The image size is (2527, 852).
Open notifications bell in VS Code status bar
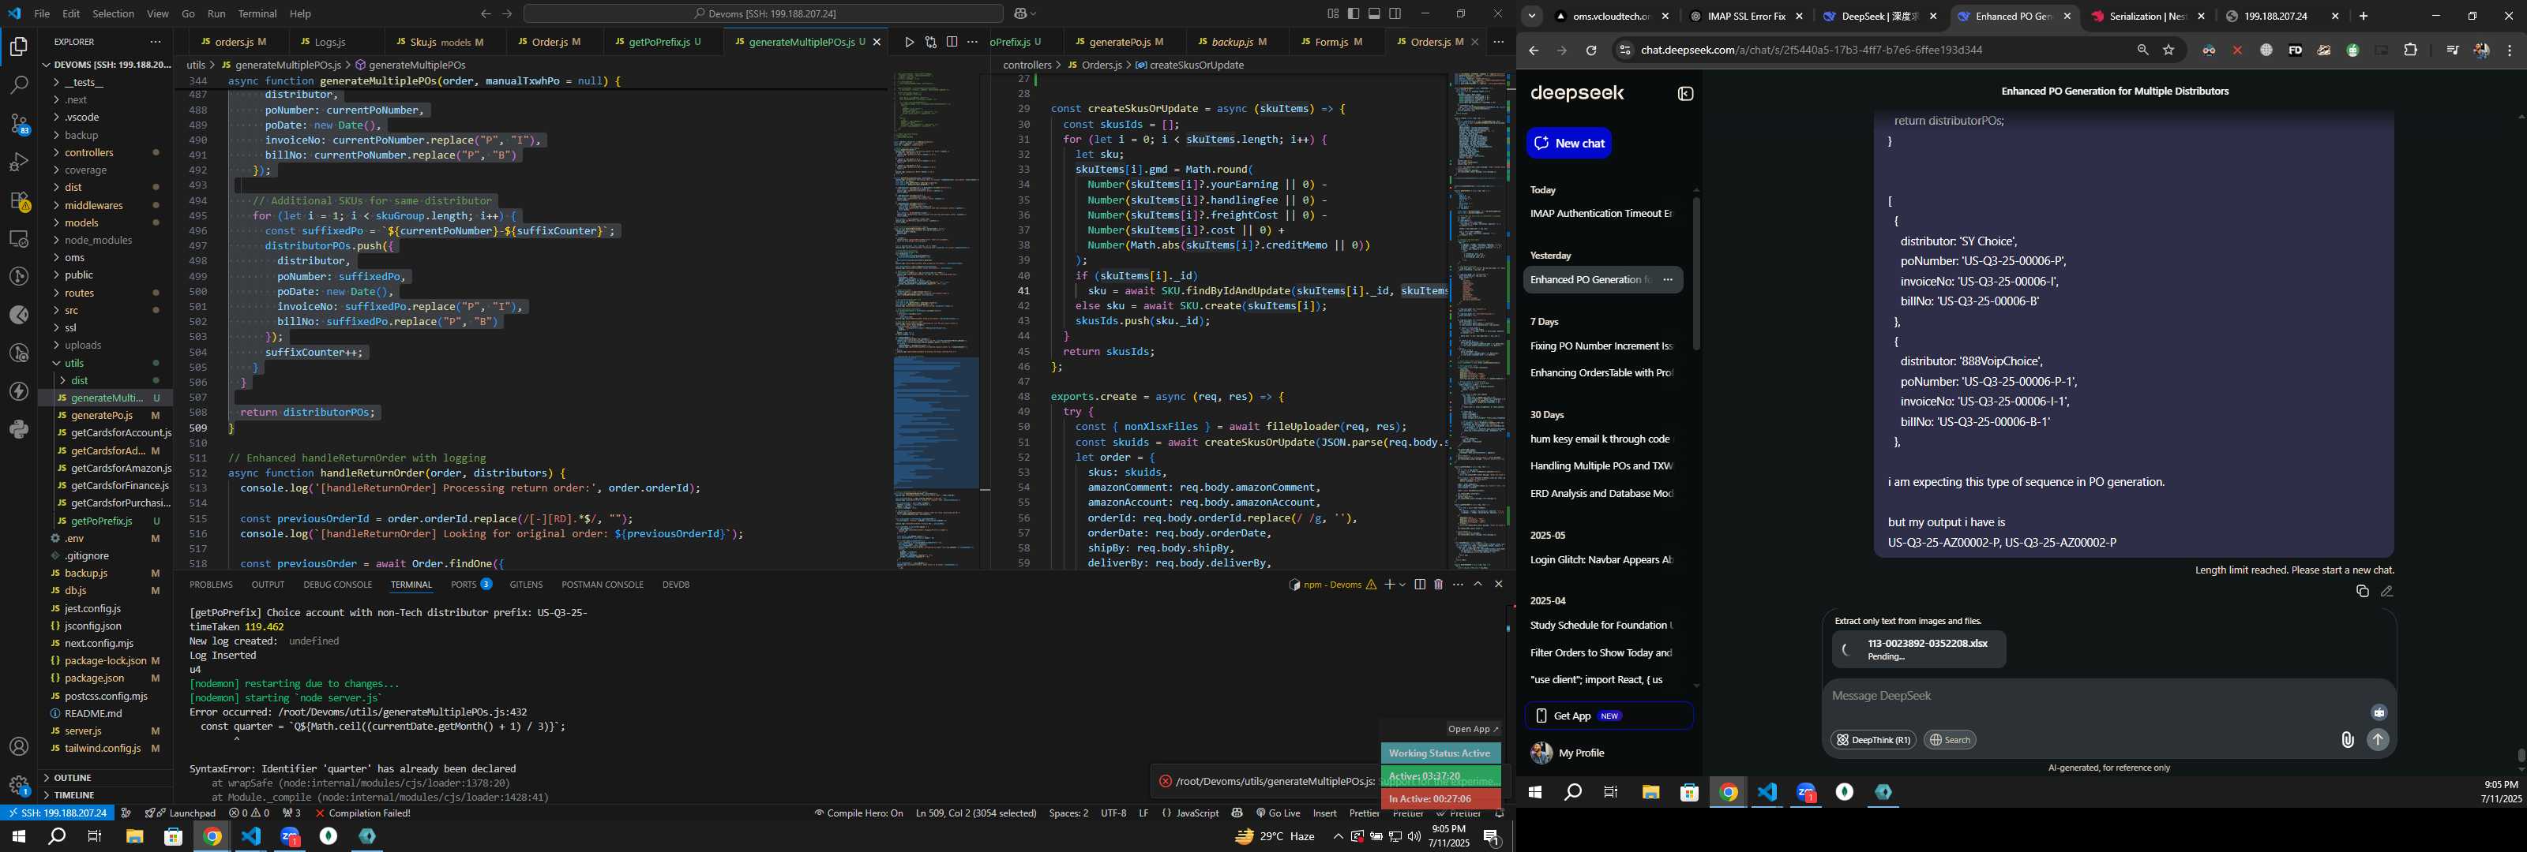pyautogui.click(x=1499, y=814)
